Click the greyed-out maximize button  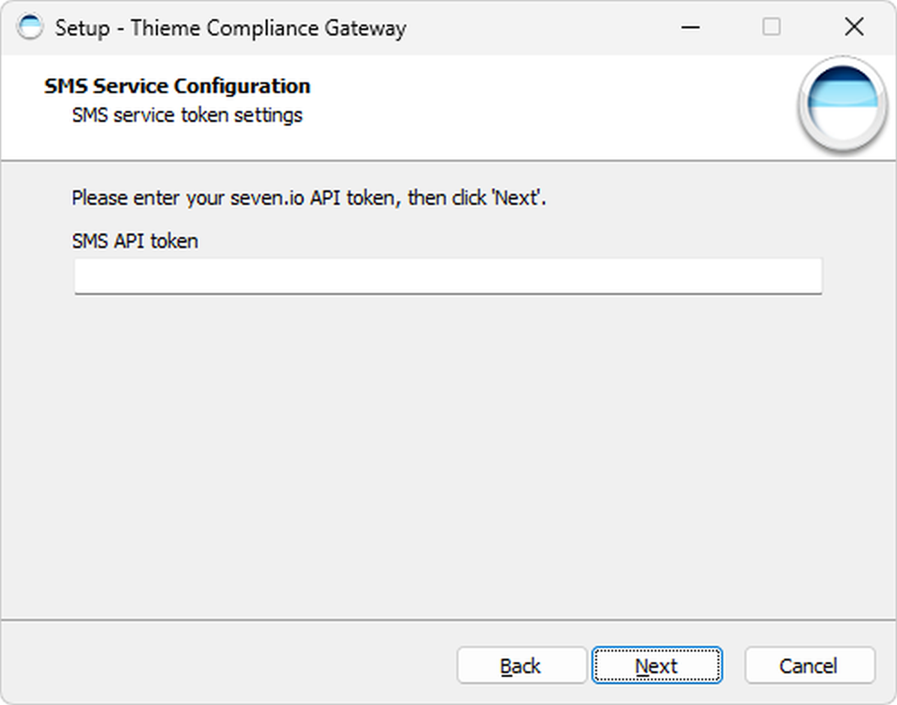pos(771,28)
